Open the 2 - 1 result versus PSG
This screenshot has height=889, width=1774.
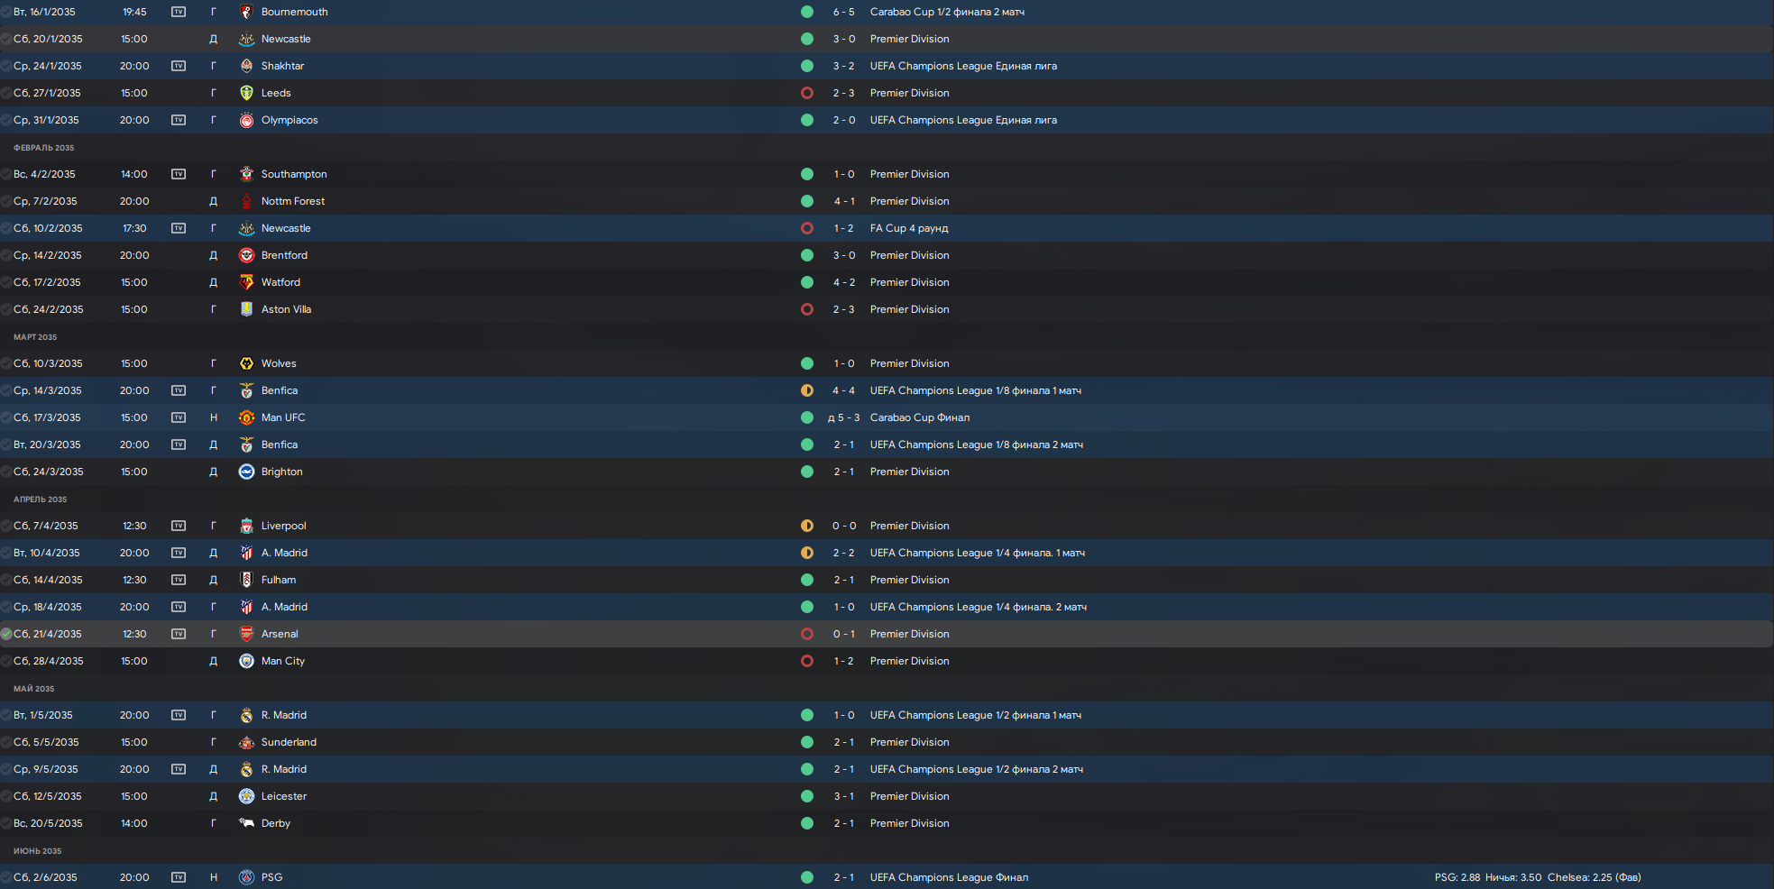point(843,877)
